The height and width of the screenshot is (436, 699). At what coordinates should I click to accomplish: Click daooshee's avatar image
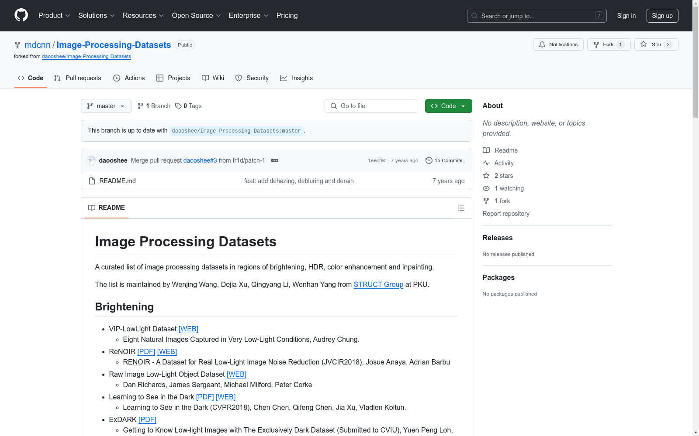point(91,160)
